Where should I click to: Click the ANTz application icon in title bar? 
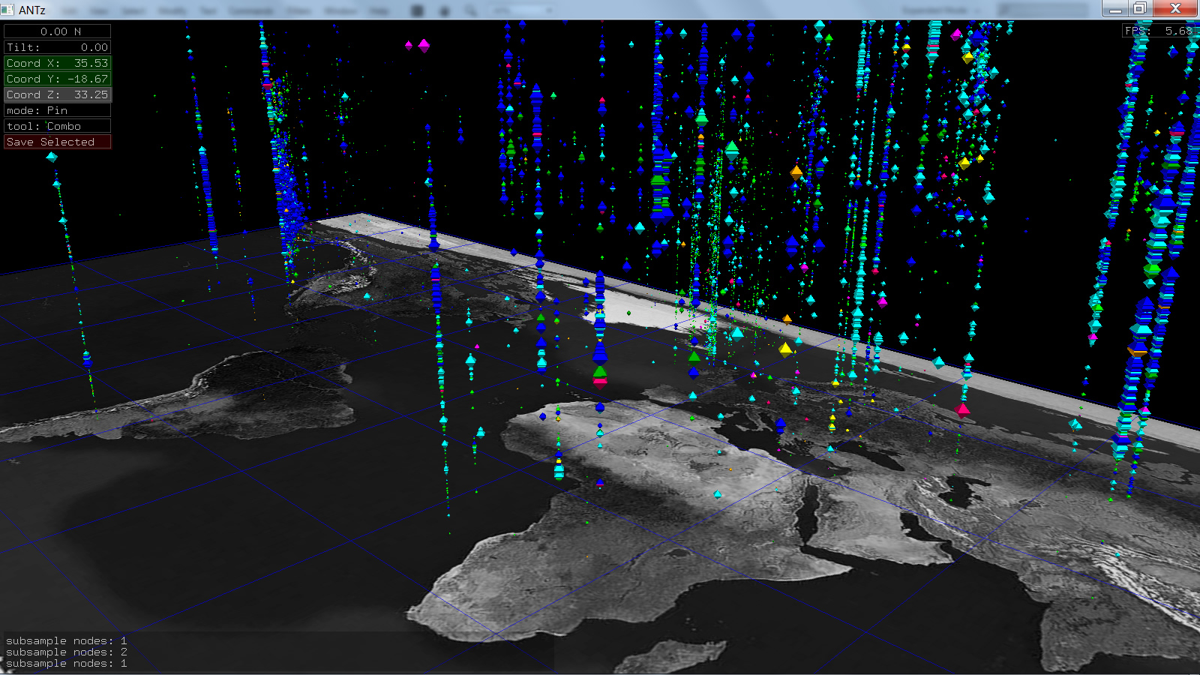(8, 10)
